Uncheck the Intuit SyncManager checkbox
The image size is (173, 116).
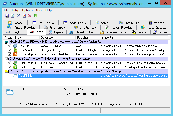coord(10,50)
